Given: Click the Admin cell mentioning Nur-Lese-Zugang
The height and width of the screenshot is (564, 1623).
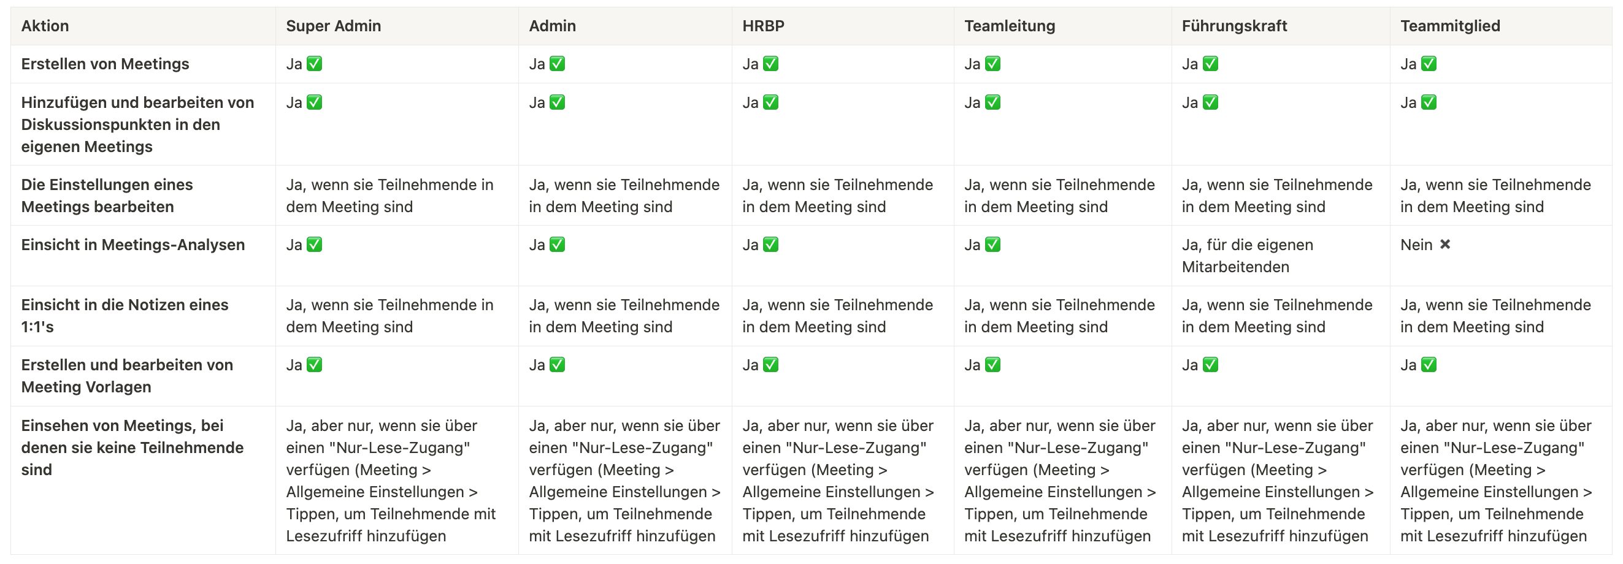Looking at the screenshot, I should point(624,481).
